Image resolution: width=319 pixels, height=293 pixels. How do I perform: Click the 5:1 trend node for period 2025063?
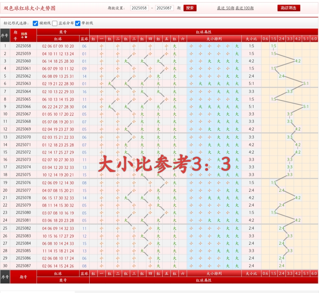[306, 83]
